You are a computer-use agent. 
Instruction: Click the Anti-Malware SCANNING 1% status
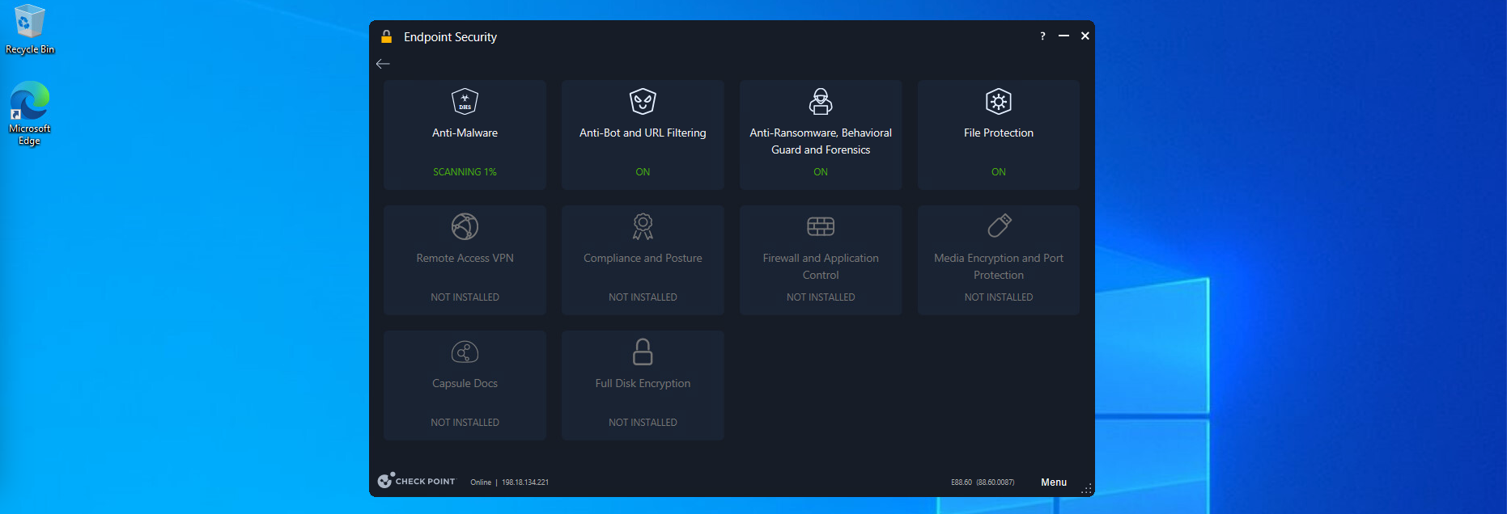465,172
